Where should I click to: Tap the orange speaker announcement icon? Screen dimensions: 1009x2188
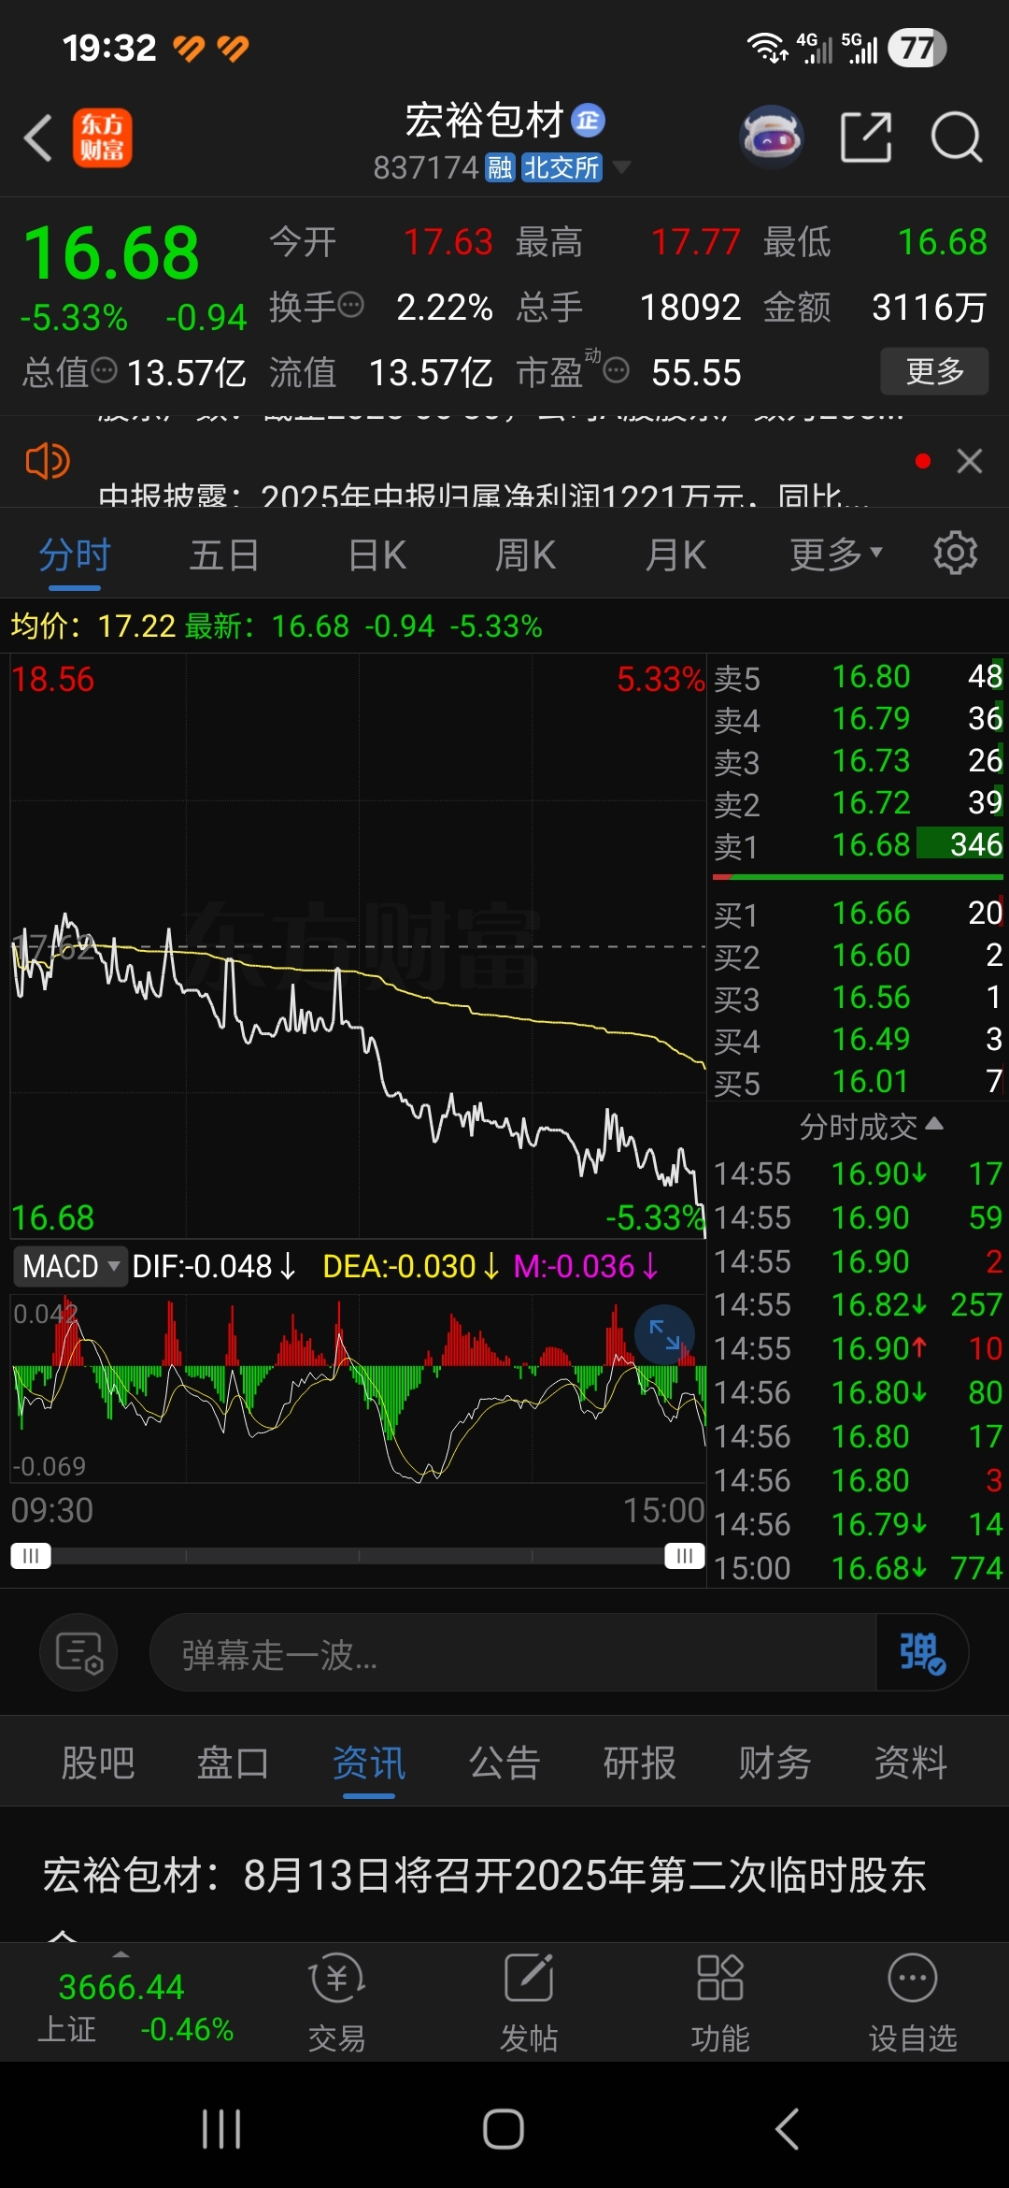(x=47, y=461)
